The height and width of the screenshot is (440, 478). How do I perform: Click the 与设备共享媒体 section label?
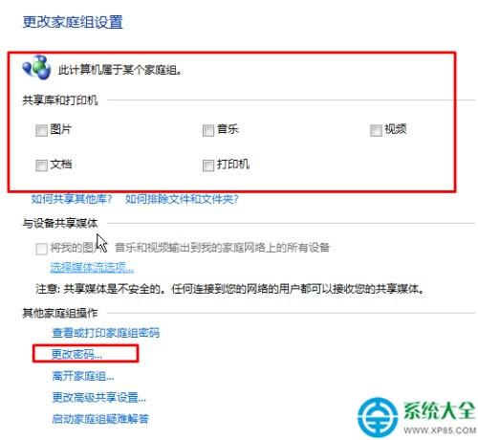60,223
